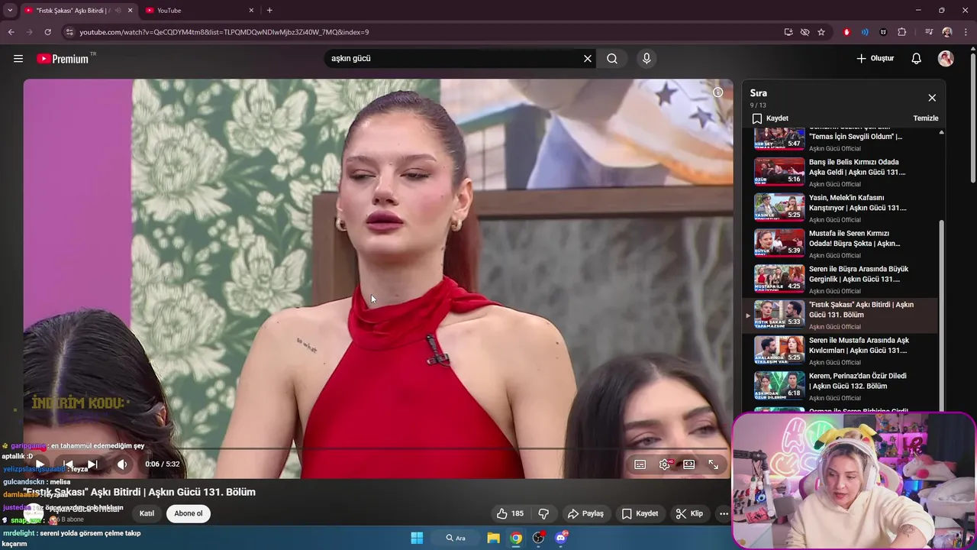Go to YouTube Premium home logo
Viewport: 977px width, 550px height.
coord(63,59)
